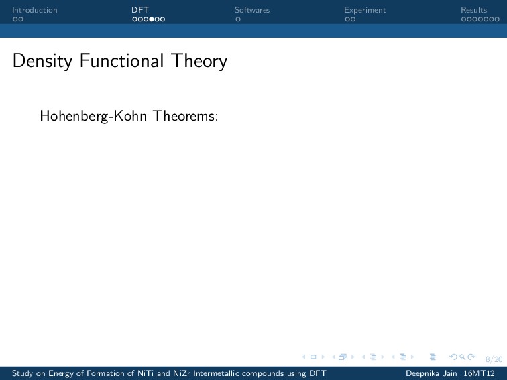Select last slide dot under DFT

coord(163,19)
